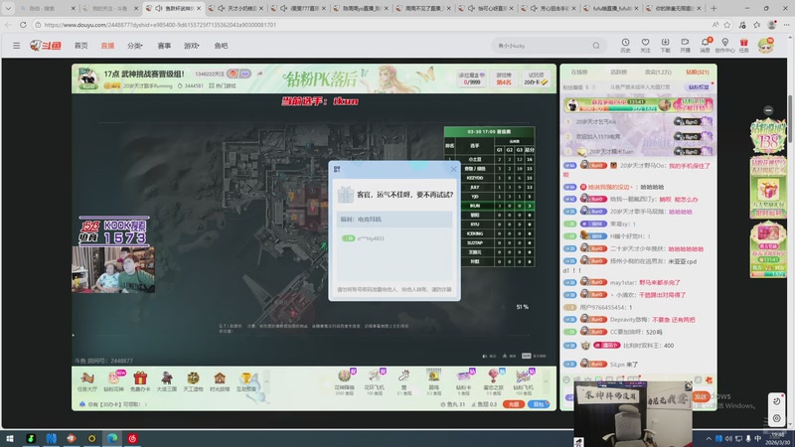Open the blue 背包 backpack button
The width and height of the screenshot is (795, 447).
pos(539,404)
